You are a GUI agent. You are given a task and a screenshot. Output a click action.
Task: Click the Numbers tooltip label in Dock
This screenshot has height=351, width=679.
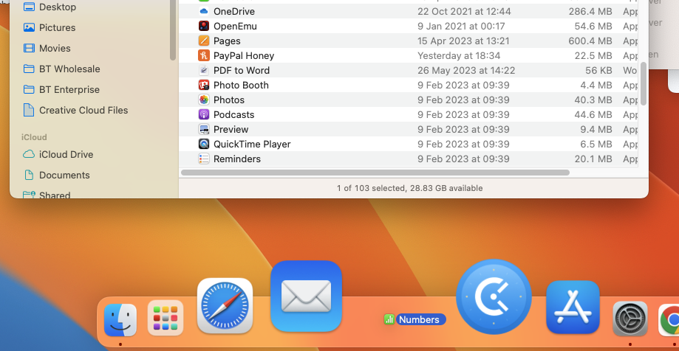click(x=420, y=319)
